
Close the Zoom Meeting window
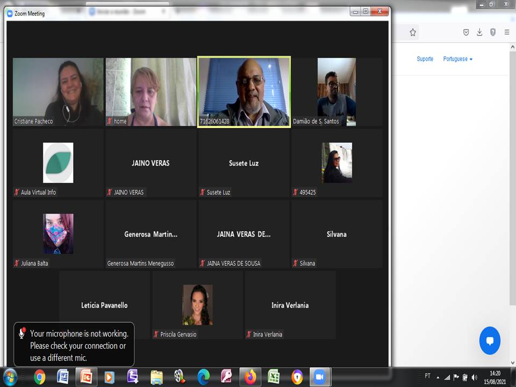click(x=380, y=11)
